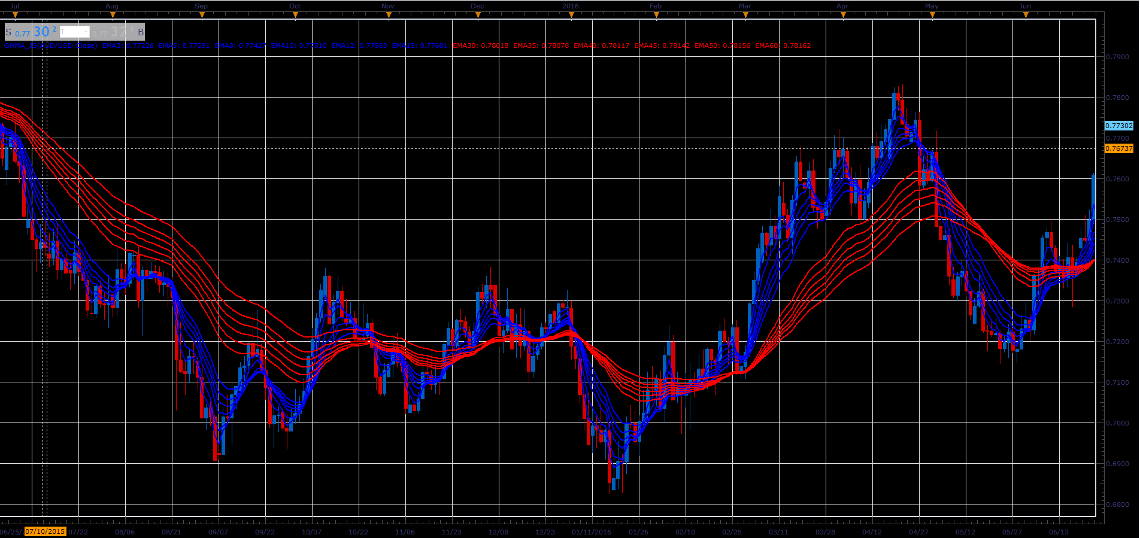This screenshot has height=538, width=1140.
Task: Click the 05/27 date axis label
Action: (x=1012, y=532)
